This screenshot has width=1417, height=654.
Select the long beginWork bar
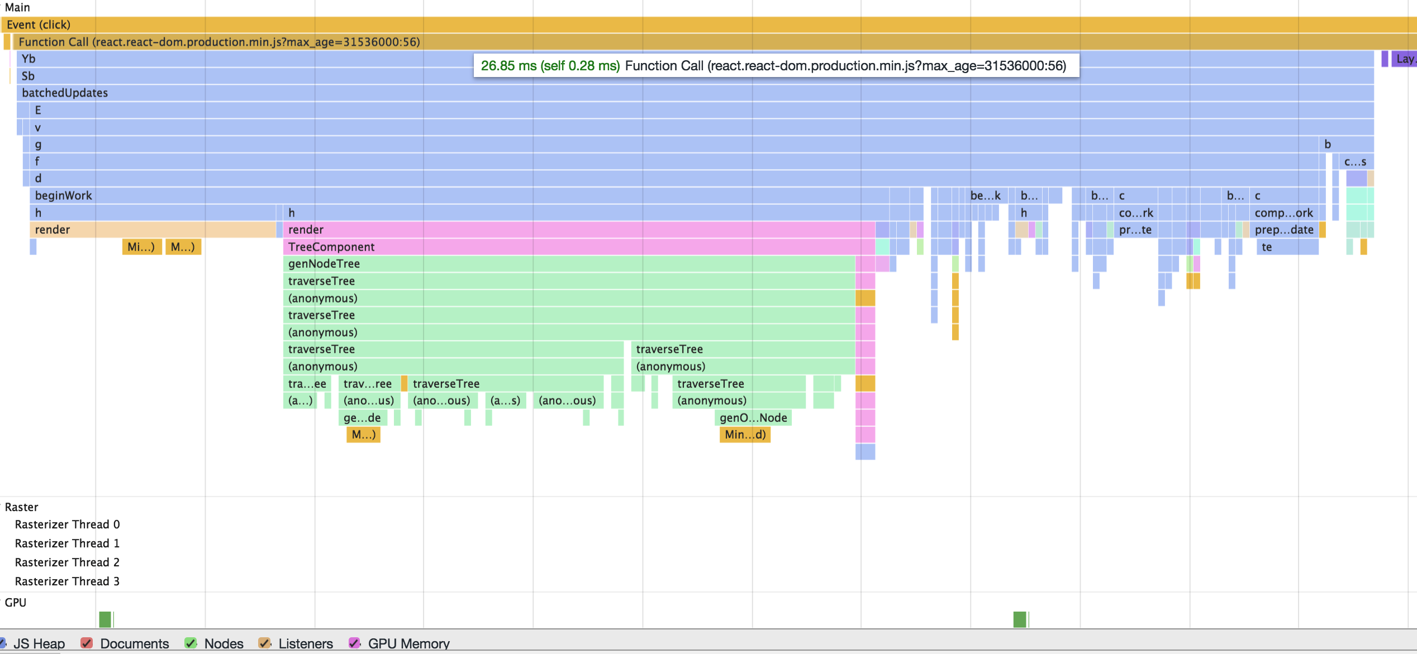459,195
